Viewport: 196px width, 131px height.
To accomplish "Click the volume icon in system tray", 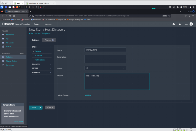I will pyautogui.click(x=174, y=7).
